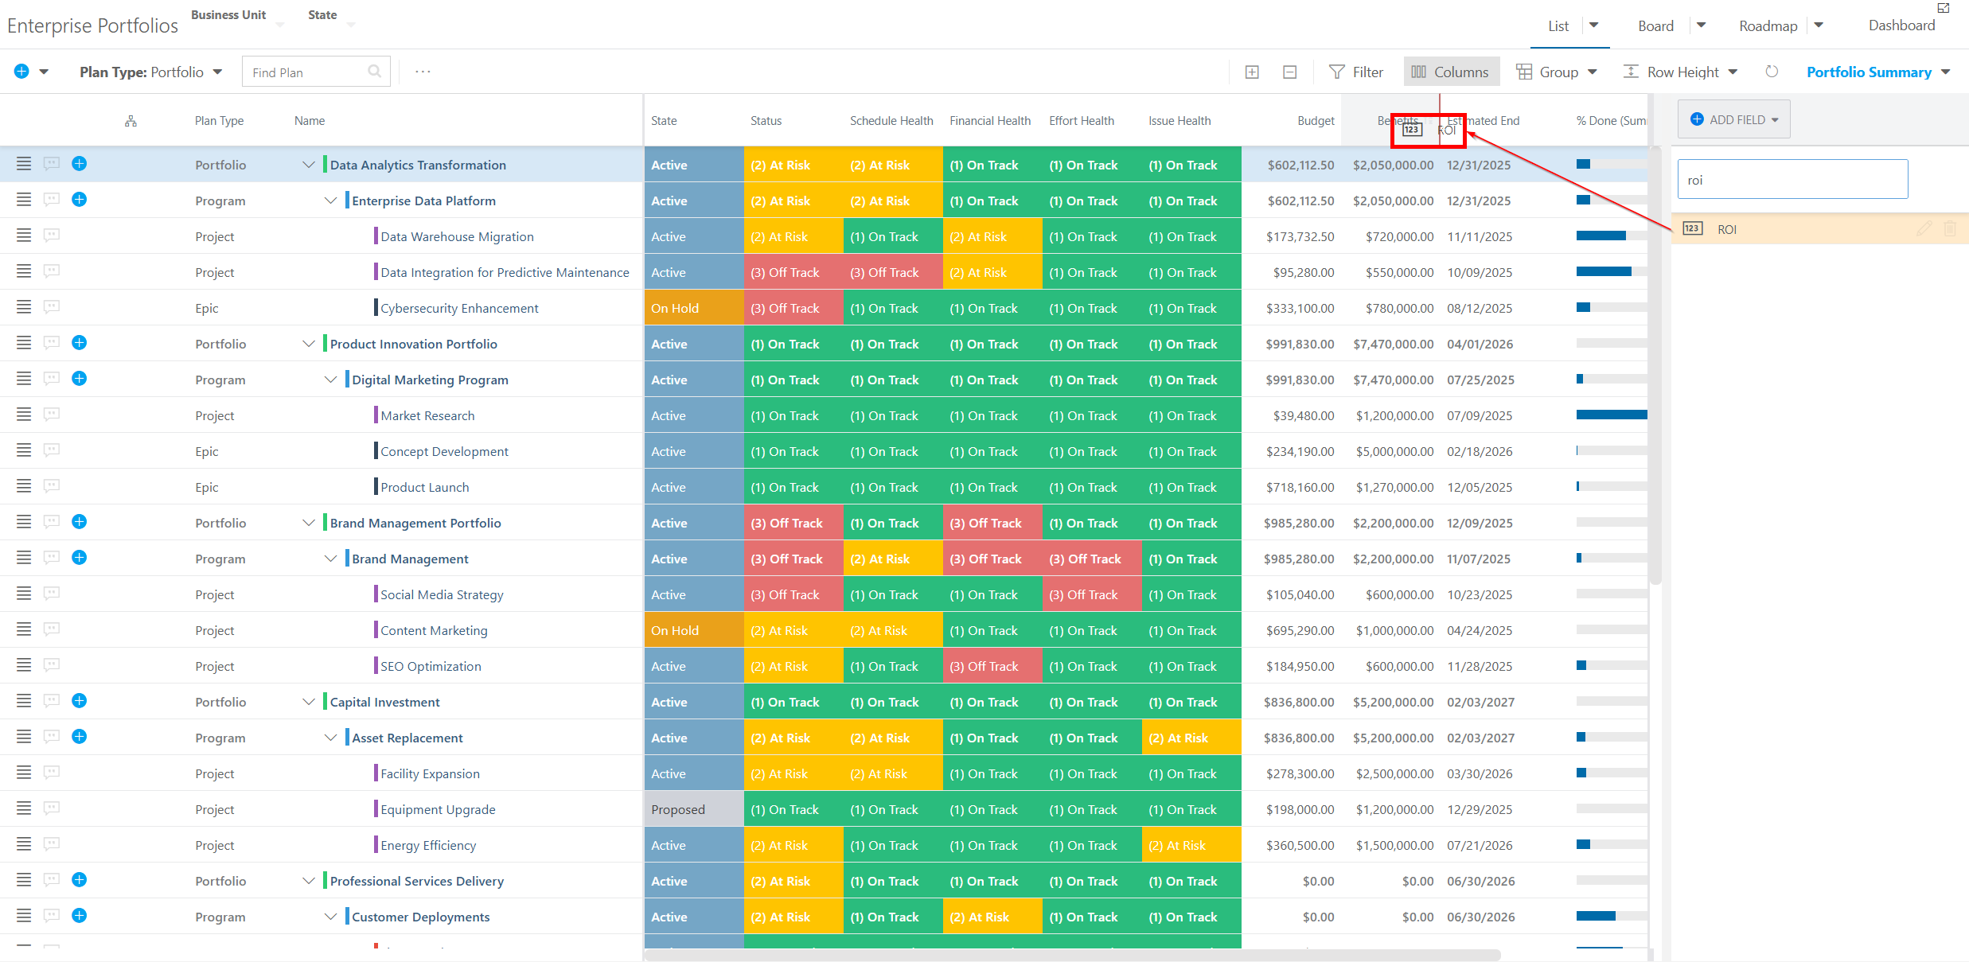This screenshot has height=962, width=1969.
Task: Click the refresh icon in toolbar
Action: point(1772,72)
